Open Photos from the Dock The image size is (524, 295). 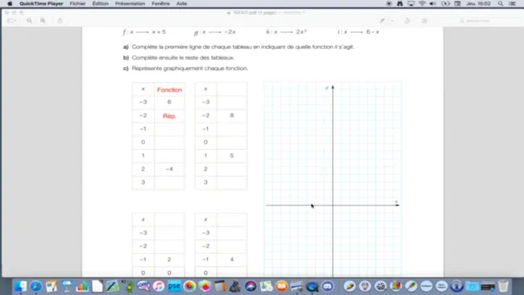189,286
